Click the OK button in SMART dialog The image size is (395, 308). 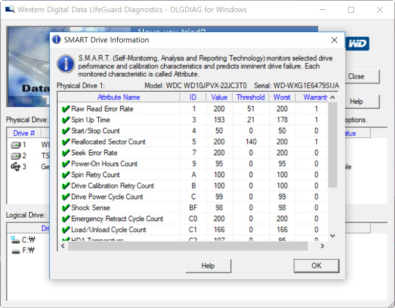point(316,266)
